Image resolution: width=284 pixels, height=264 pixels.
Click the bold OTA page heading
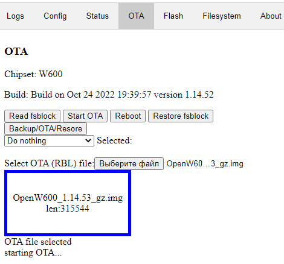point(16,51)
